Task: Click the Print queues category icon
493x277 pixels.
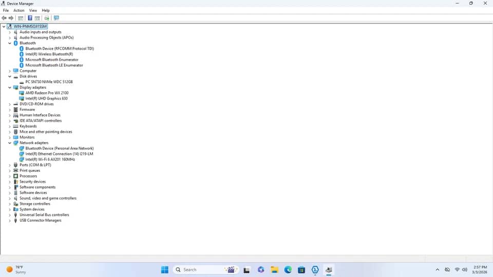Action: point(16,170)
